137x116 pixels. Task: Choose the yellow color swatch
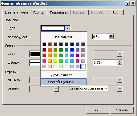click(x=55, y=61)
